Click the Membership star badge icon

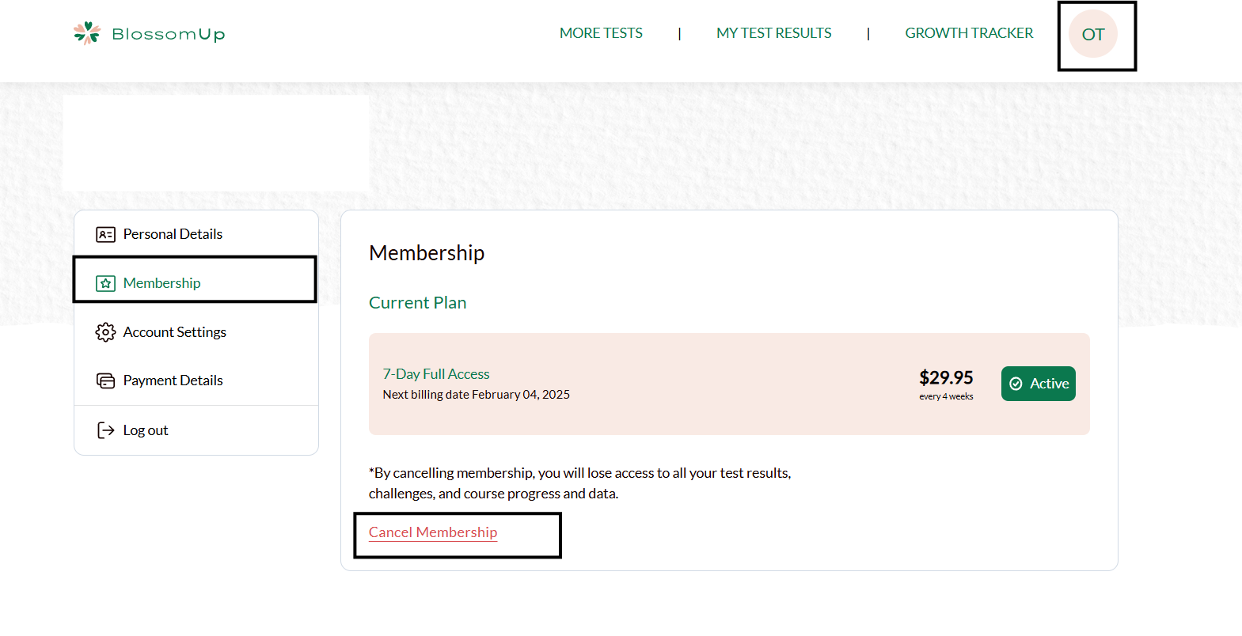pyautogui.click(x=105, y=283)
